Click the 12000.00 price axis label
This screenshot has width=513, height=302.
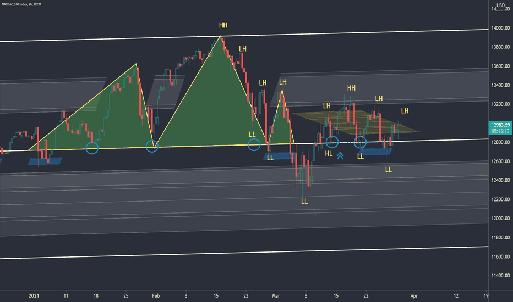click(x=500, y=218)
